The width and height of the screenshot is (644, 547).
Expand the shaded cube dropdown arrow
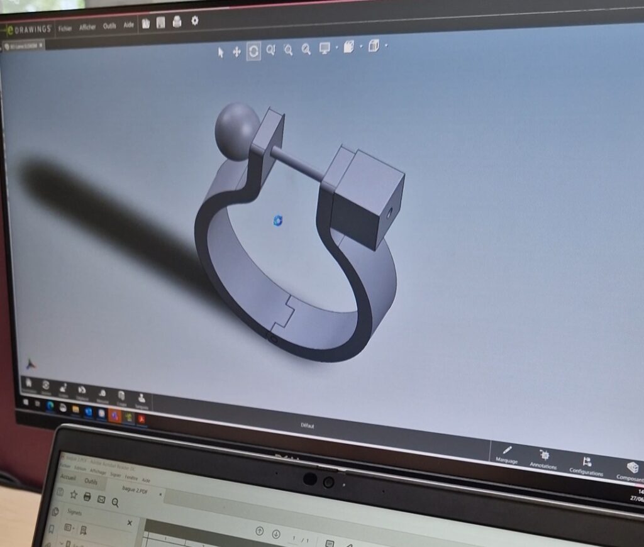pos(361,46)
